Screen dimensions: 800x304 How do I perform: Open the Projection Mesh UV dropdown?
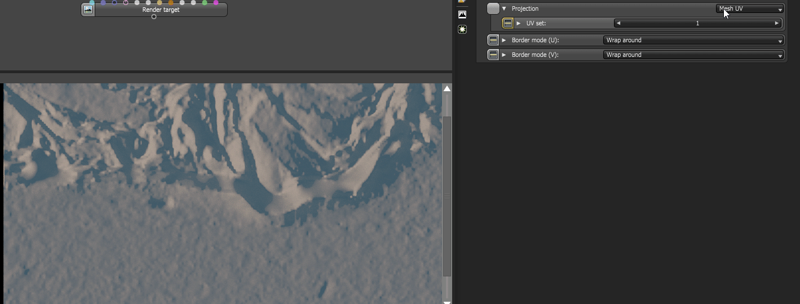click(x=750, y=8)
